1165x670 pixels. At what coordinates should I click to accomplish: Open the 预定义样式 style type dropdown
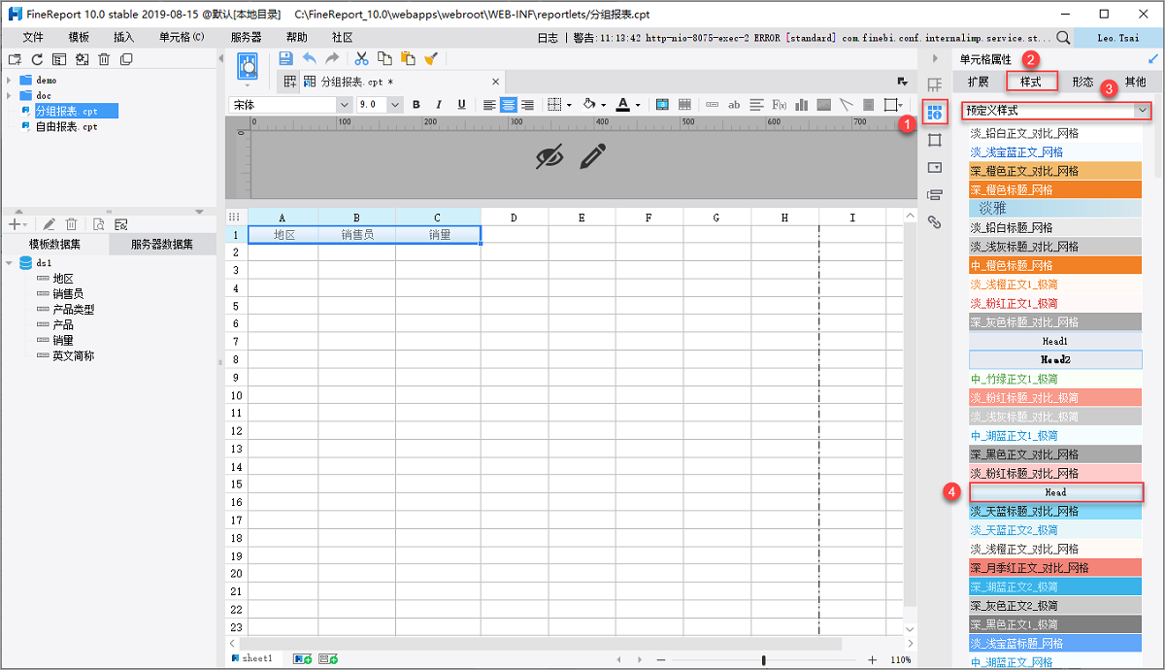pos(1056,111)
